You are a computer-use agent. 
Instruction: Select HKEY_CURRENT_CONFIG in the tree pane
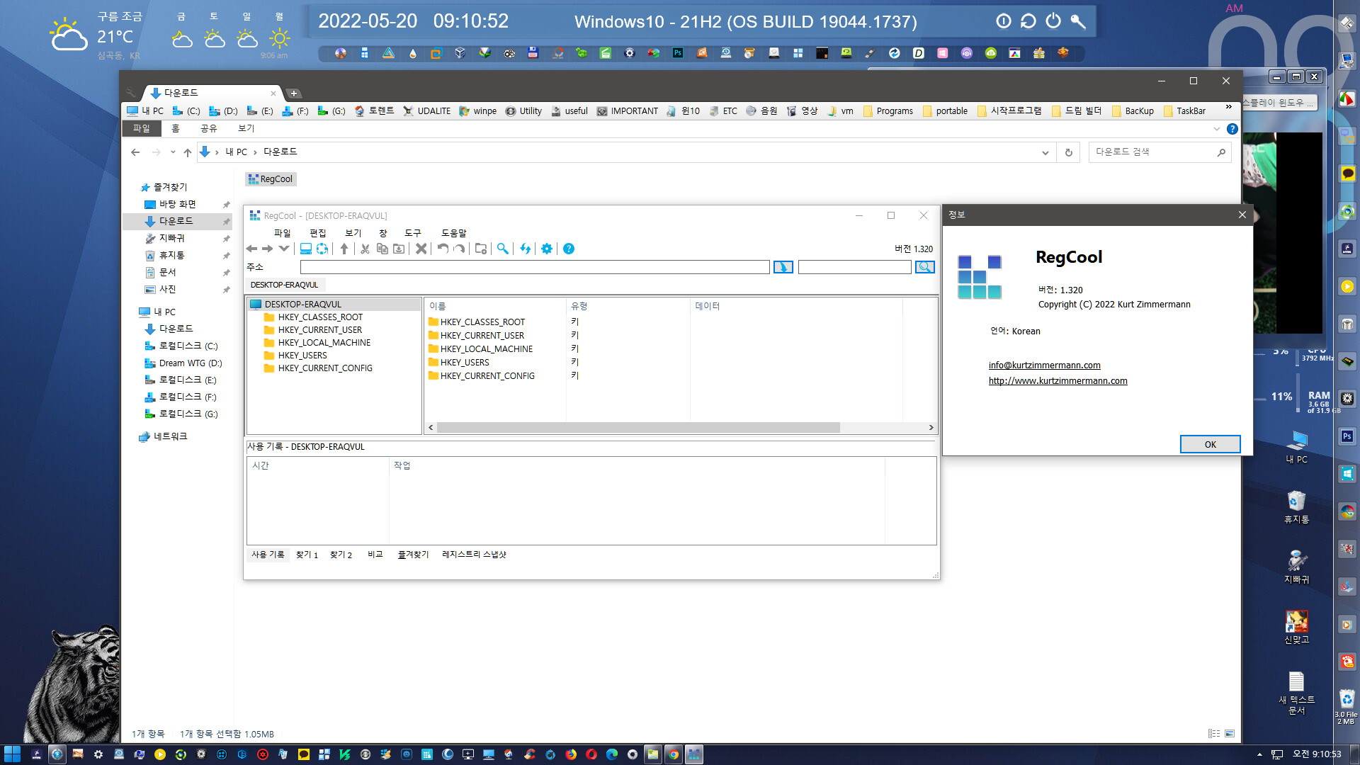pos(325,368)
